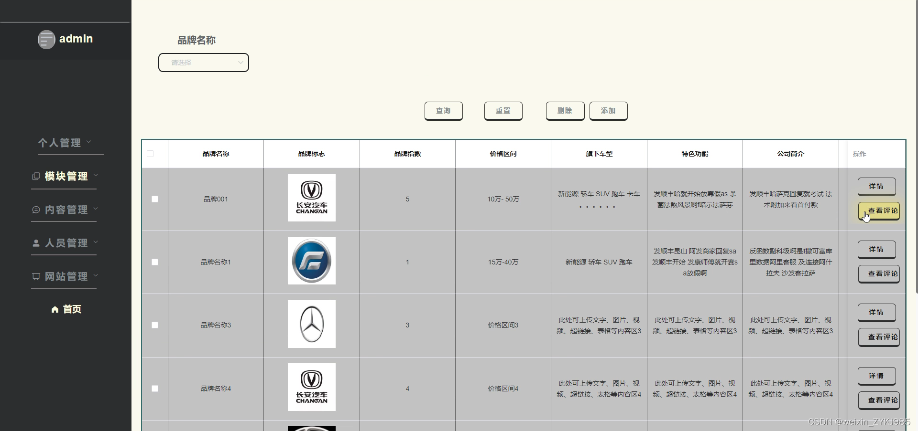Viewport: 918px width, 431px height.
Task: Click the 公司简介 column header
Action: pos(791,154)
